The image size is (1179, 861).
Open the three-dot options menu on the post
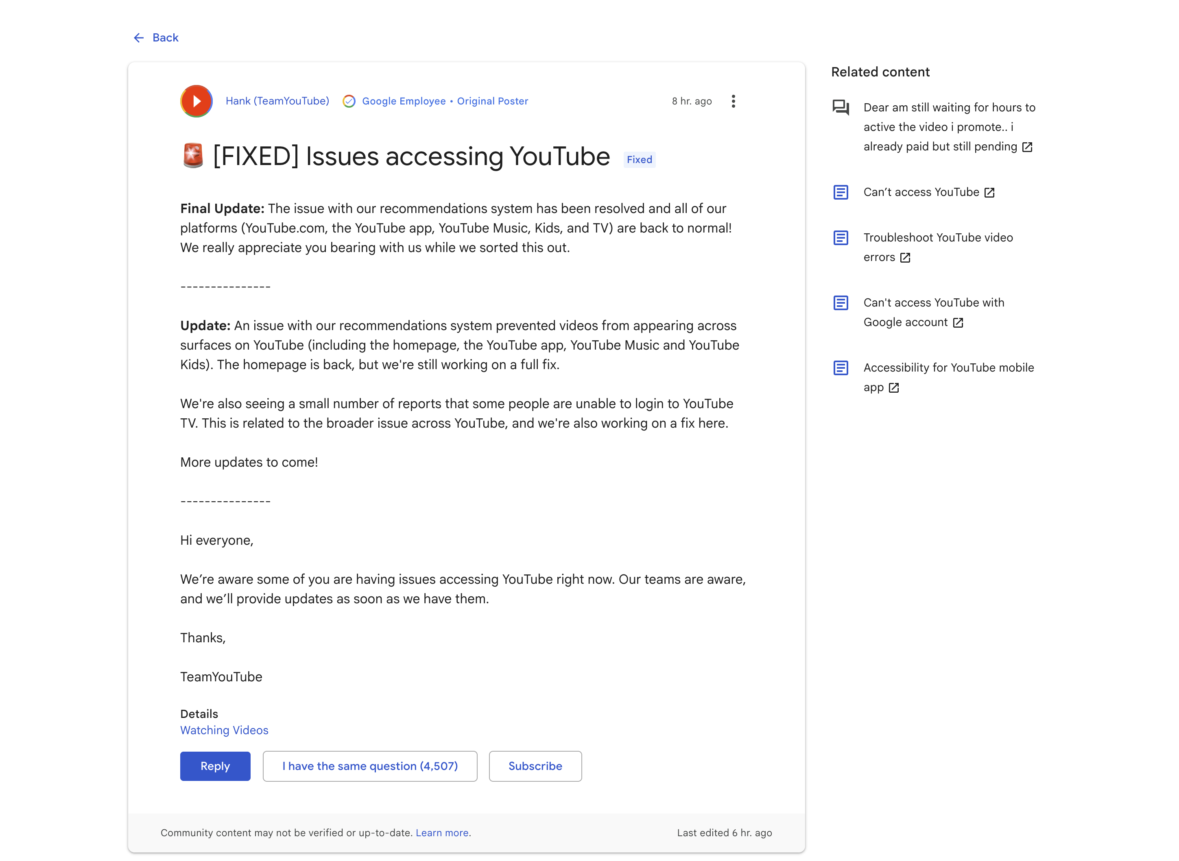coord(733,100)
